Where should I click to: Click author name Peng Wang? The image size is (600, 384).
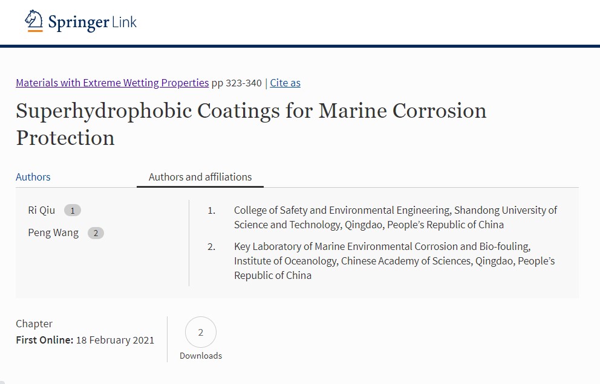pos(53,232)
